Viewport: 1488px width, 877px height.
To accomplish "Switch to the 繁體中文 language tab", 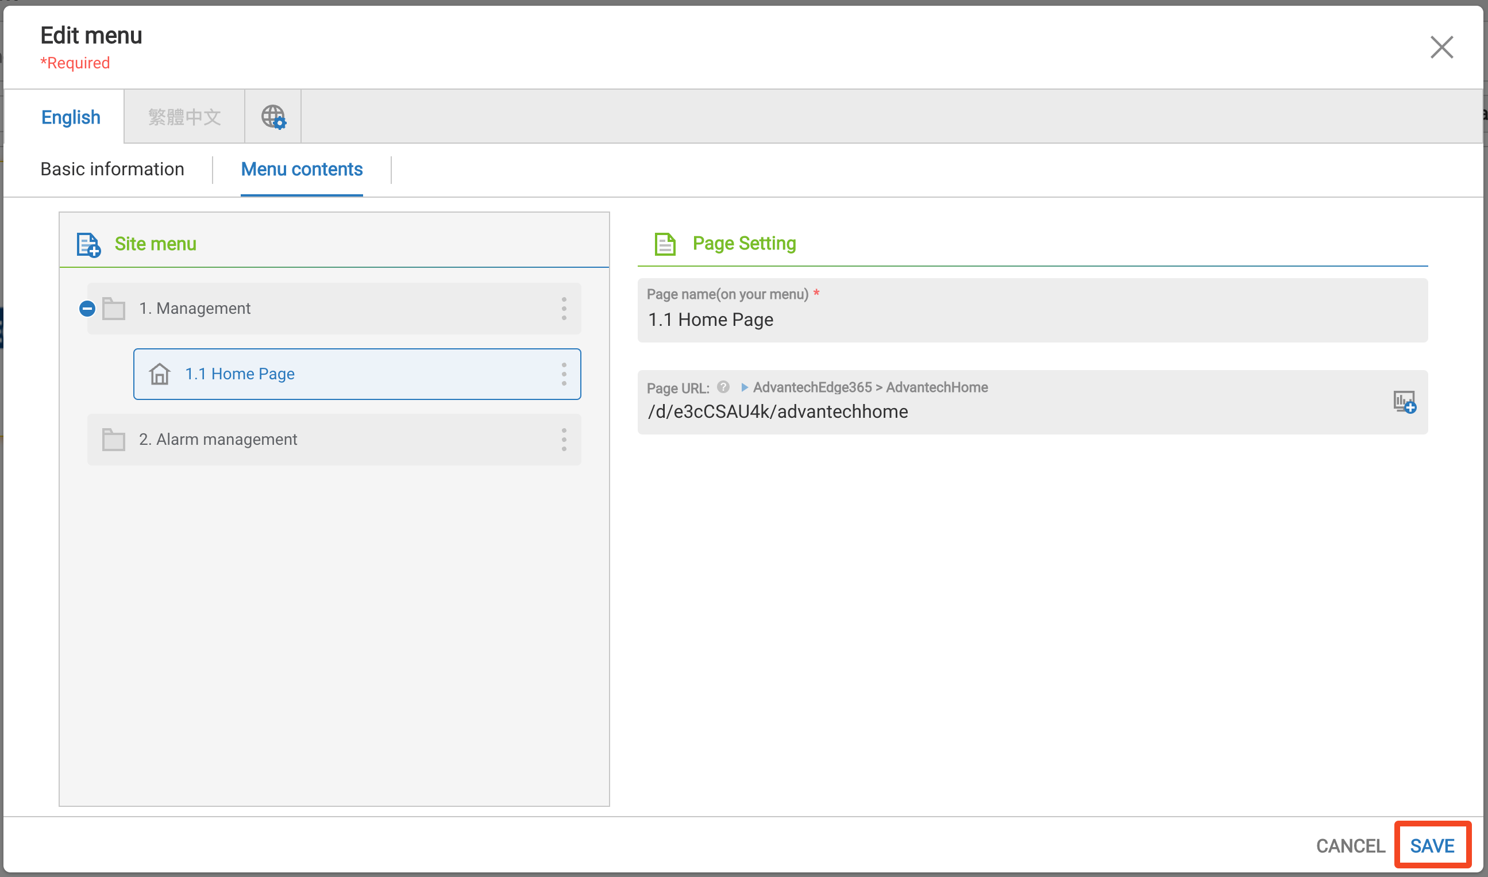I will coord(184,117).
